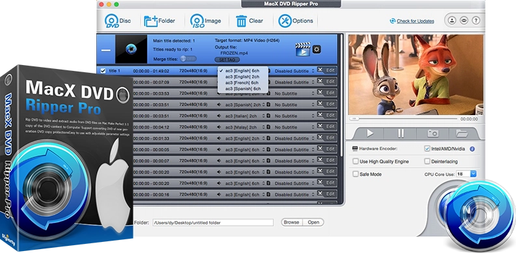Open help via question mark icon
516x253 pixels.
[476, 20]
